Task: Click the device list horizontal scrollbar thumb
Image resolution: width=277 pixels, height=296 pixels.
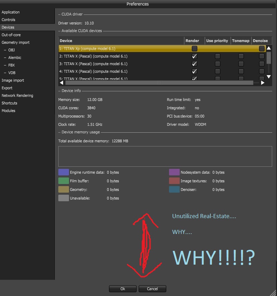Action: pos(159,83)
